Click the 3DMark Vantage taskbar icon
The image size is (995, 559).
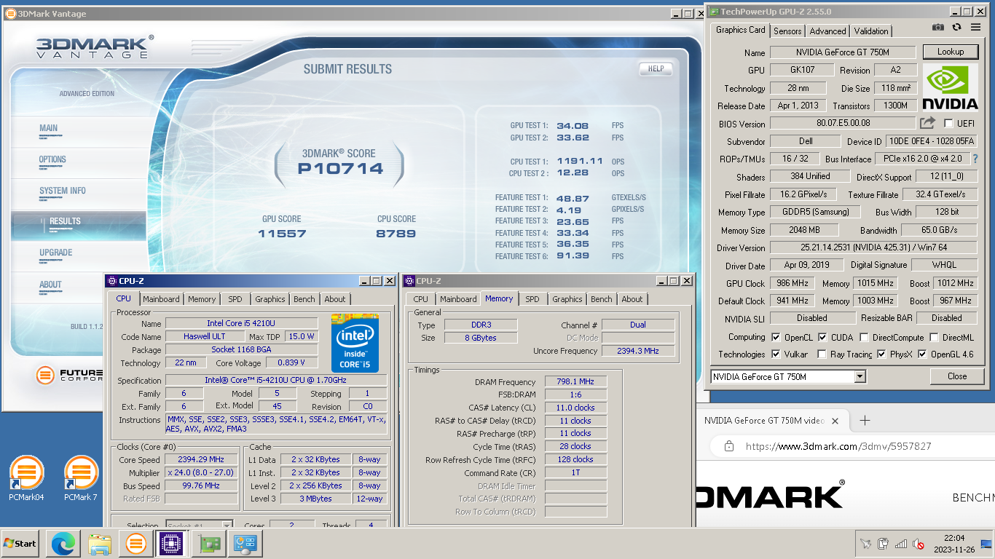tap(136, 543)
